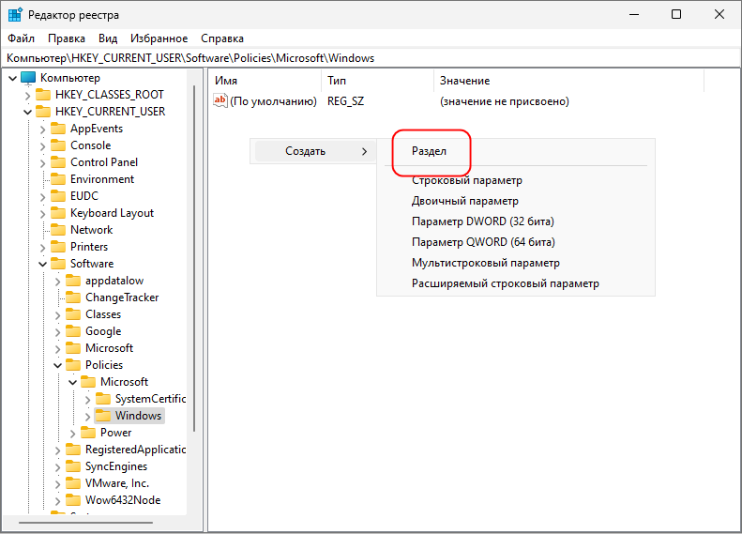Click the Registry Editor app icon in title bar
Screen dimensions: 742x534
16,15
